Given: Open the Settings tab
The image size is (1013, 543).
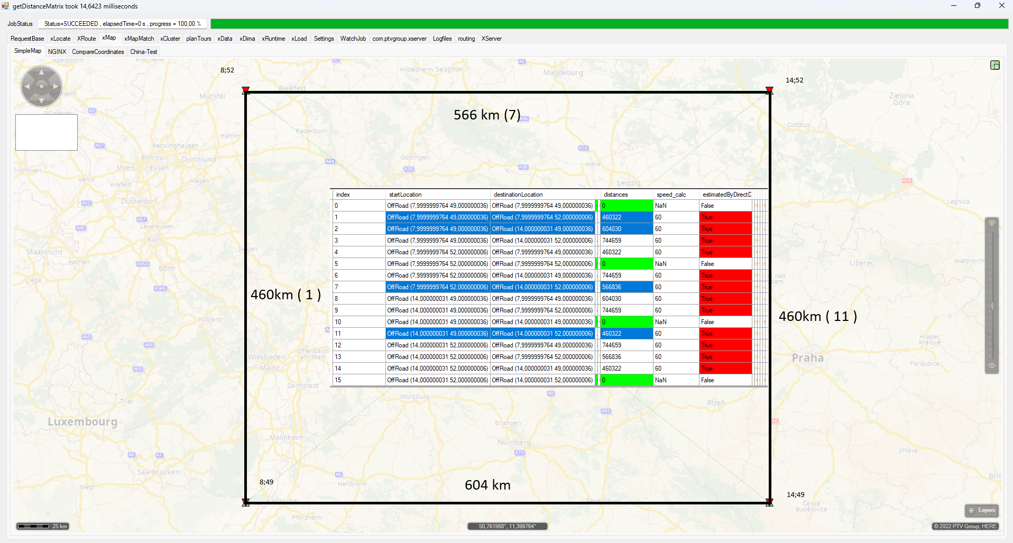Looking at the screenshot, I should pos(324,39).
